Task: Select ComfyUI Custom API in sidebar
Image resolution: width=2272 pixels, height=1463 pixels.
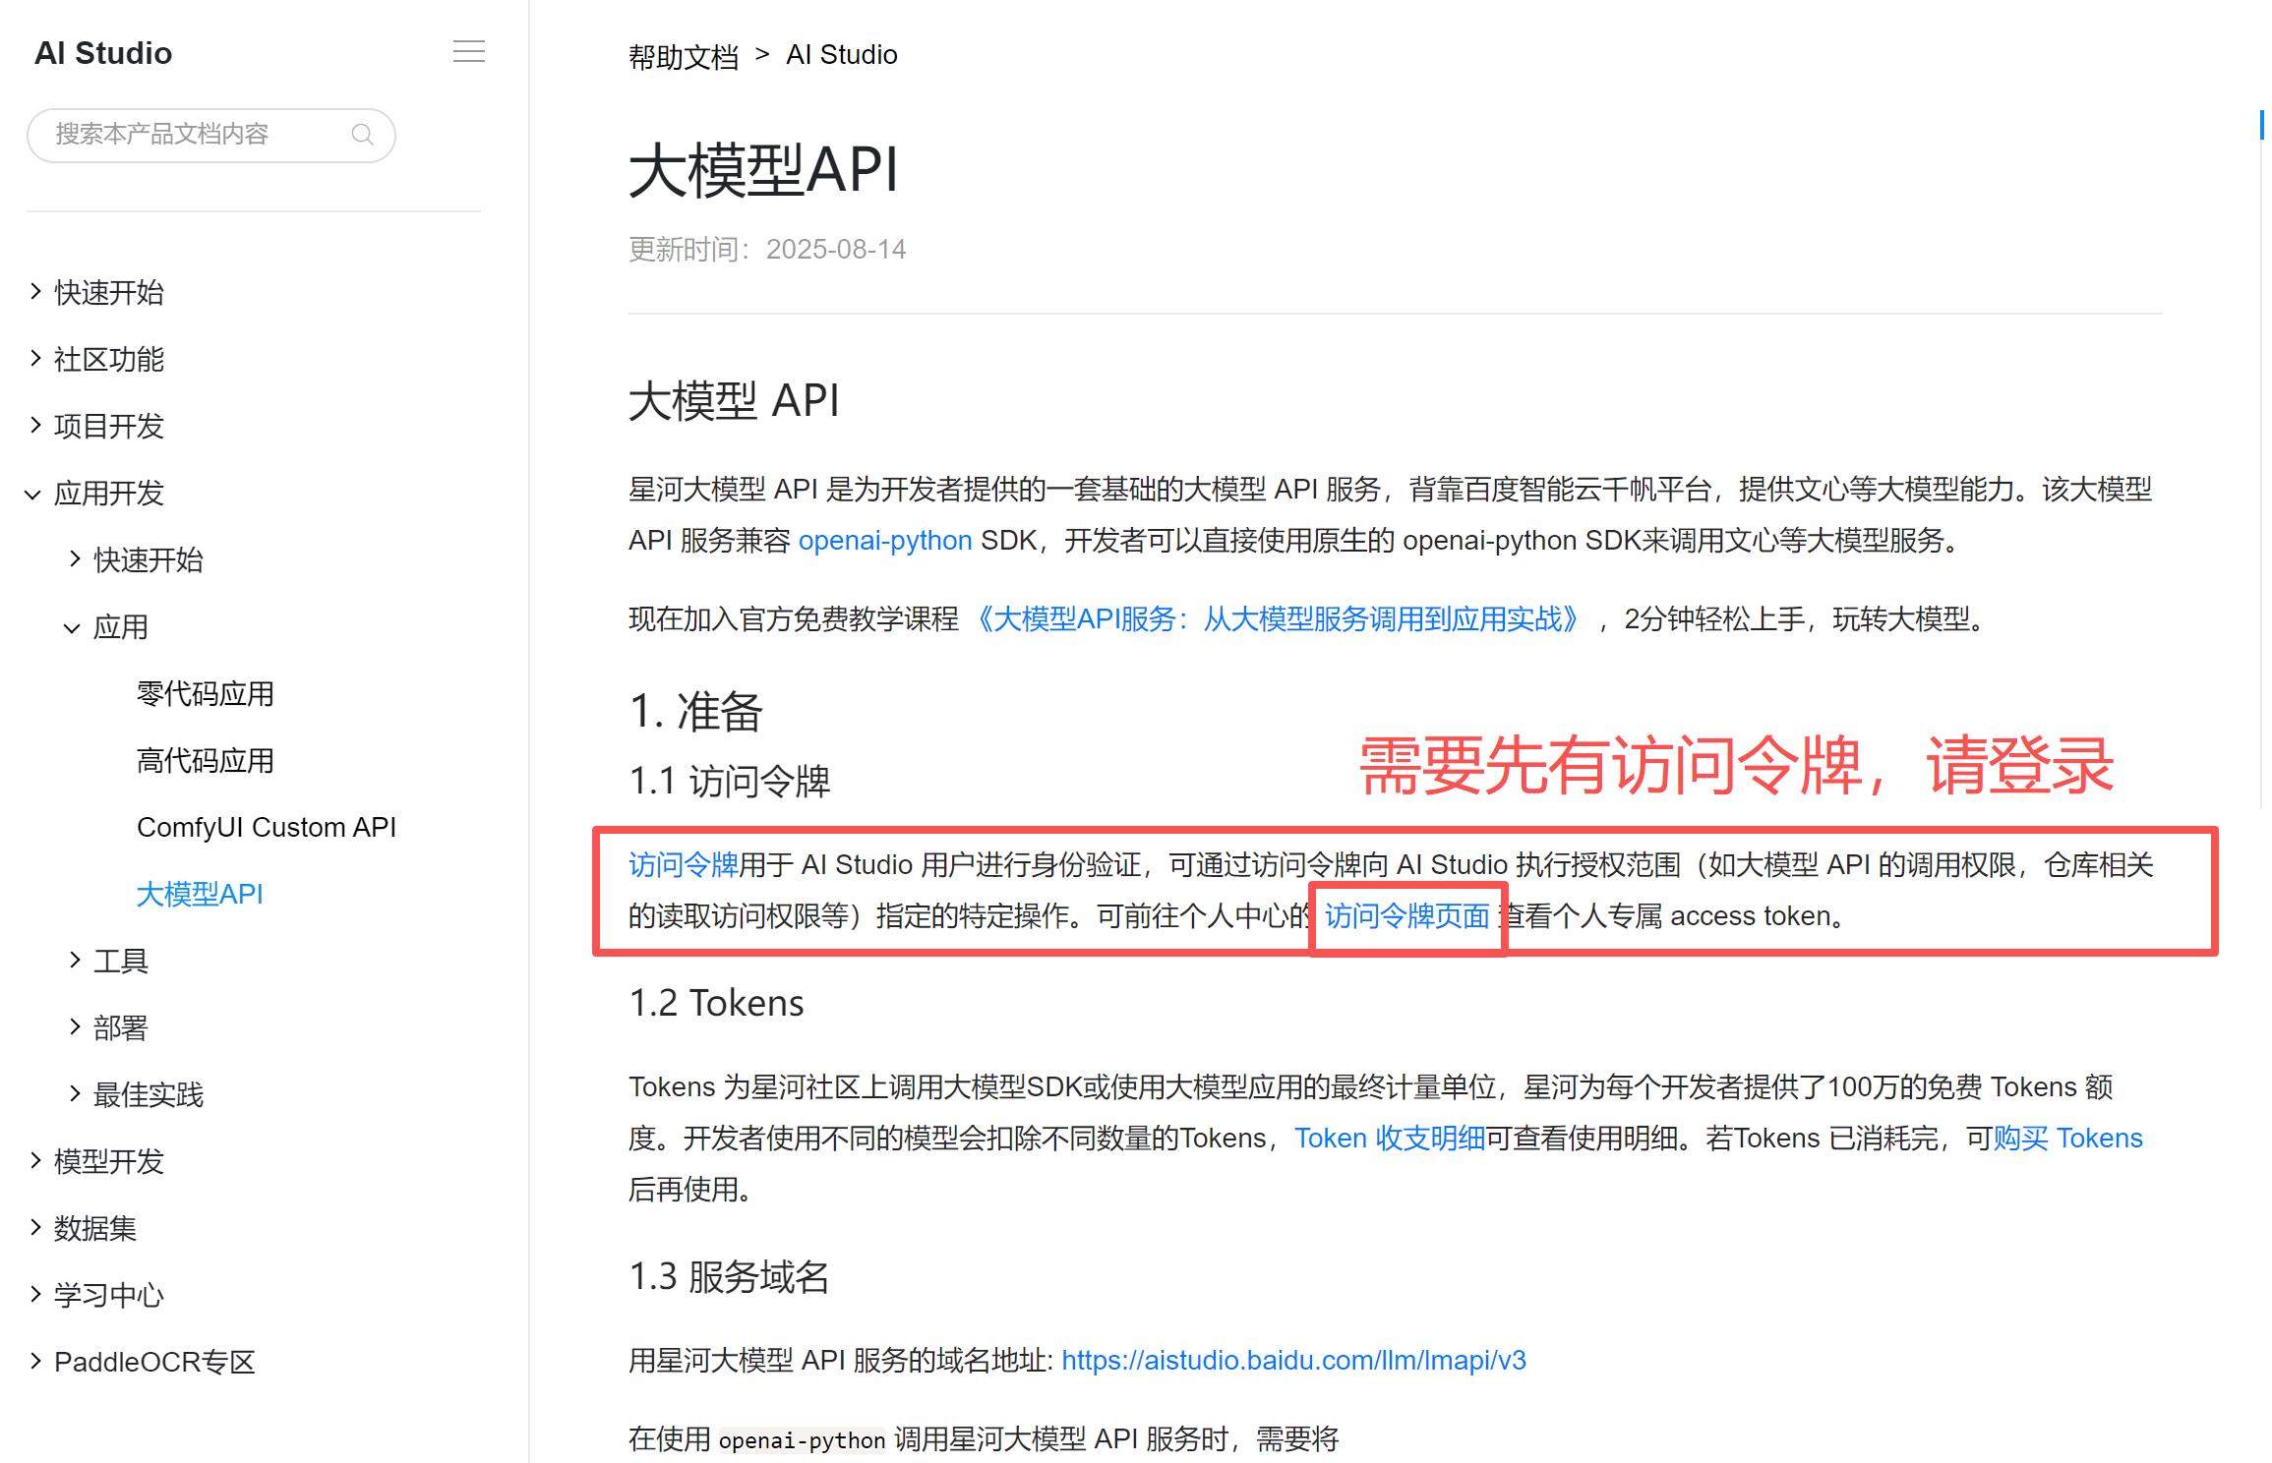Action: tap(266, 827)
